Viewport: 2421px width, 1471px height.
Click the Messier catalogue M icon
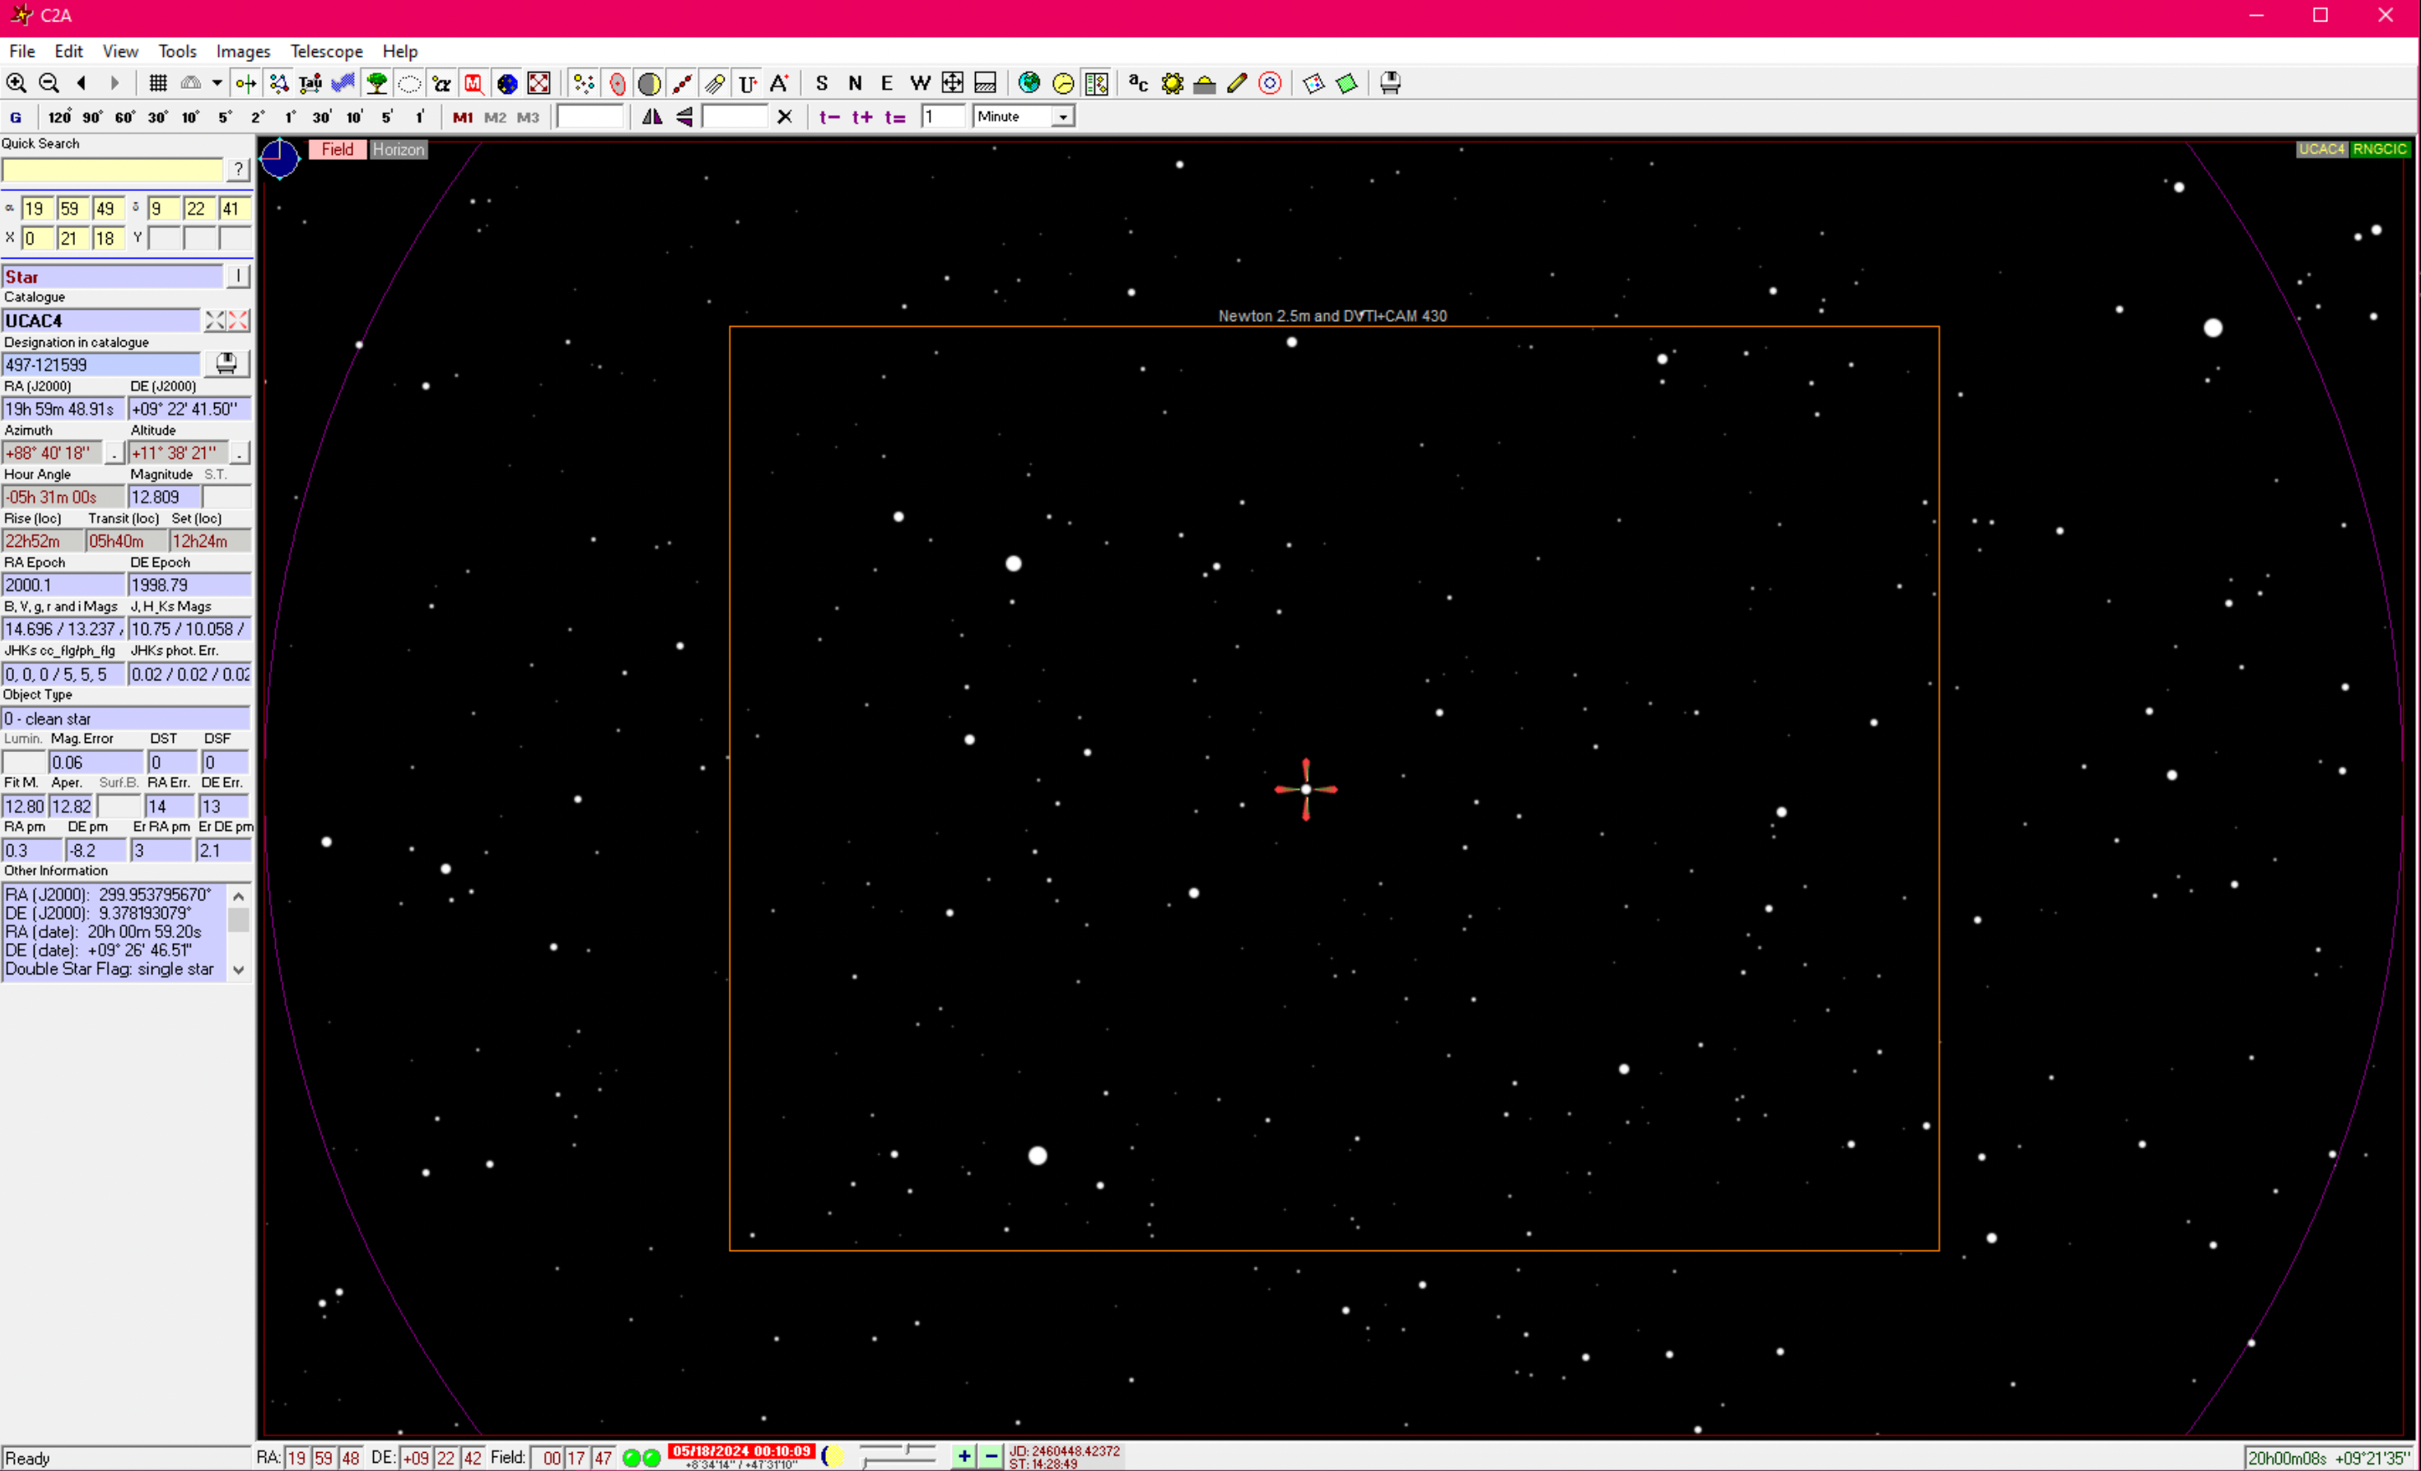[473, 83]
